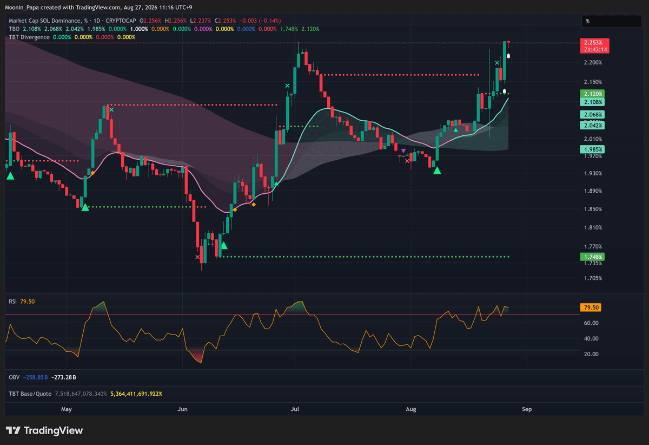
Task: Click the purple down-triangle marker near August
Action: (403, 150)
